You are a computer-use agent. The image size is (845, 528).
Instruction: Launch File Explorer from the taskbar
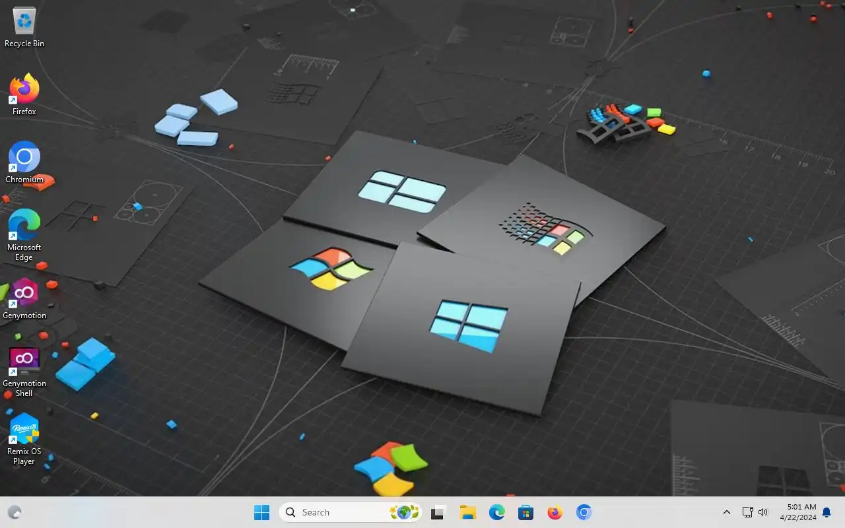468,512
